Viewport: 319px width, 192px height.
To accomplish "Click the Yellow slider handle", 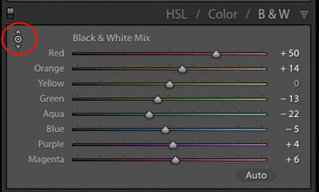I will [x=169, y=84].
